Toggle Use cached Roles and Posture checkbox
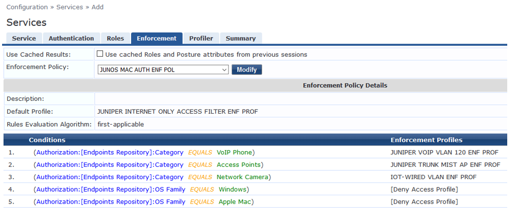This screenshot has height=216, width=527. coord(100,54)
